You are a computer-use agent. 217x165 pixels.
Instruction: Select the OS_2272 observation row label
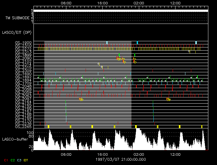coord(23,49)
